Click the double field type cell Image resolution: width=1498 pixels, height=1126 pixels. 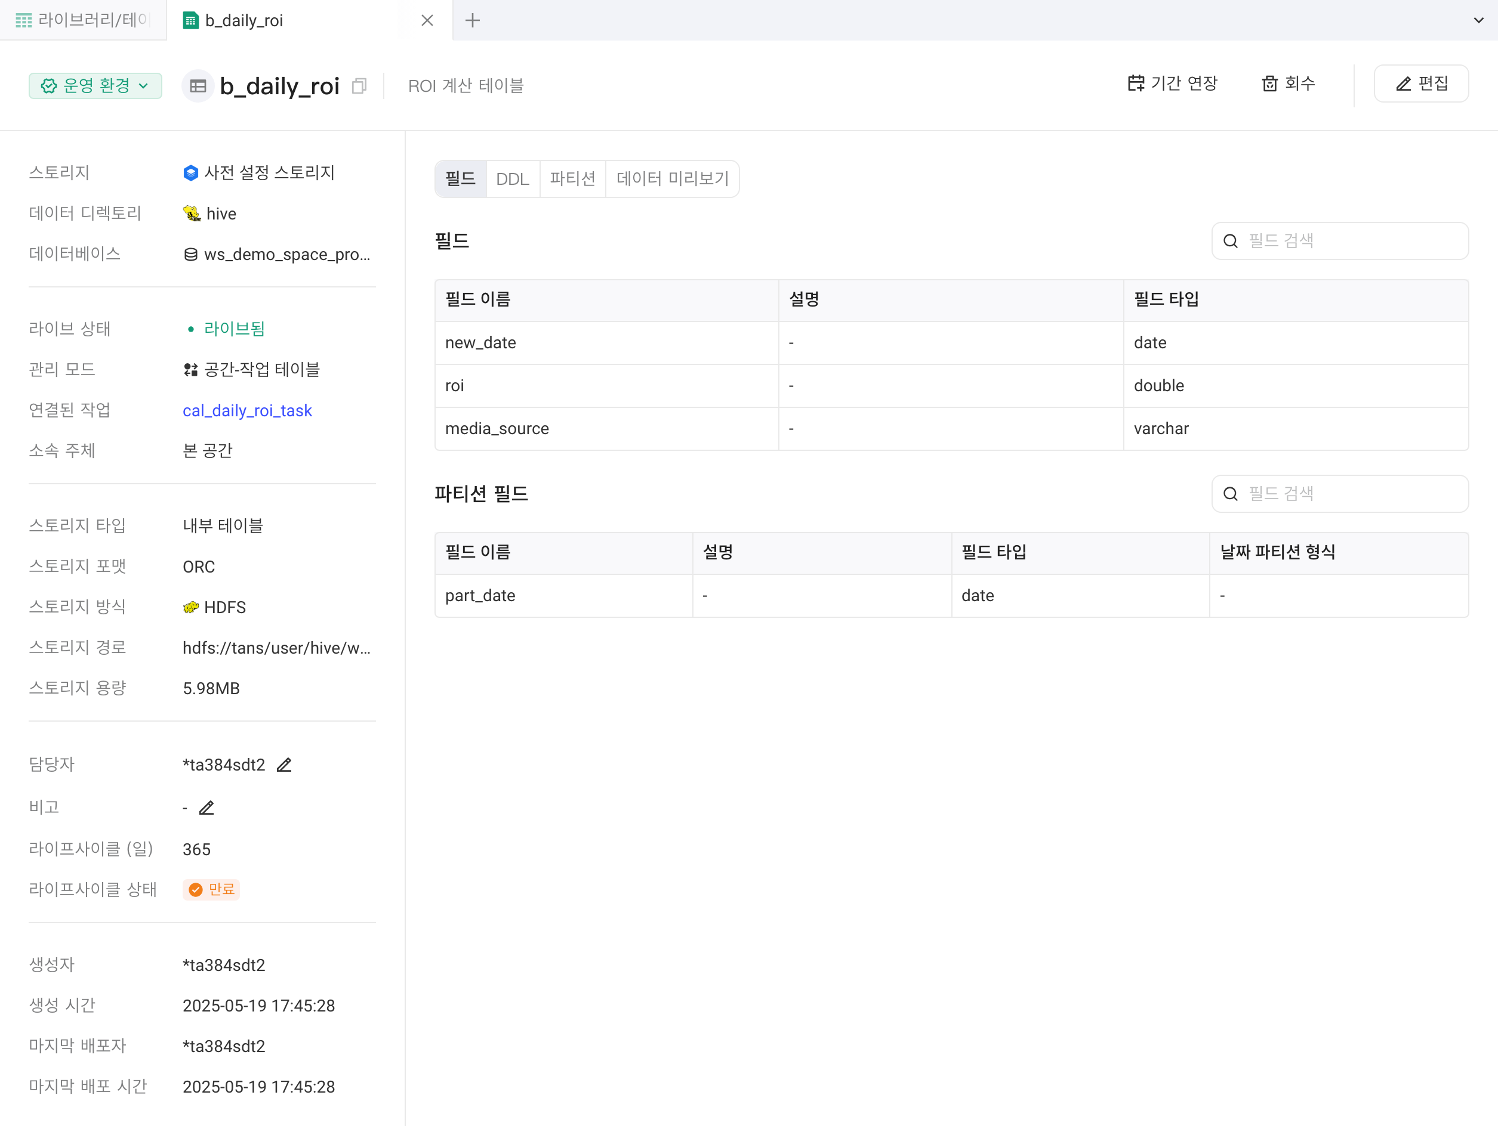(1296, 386)
